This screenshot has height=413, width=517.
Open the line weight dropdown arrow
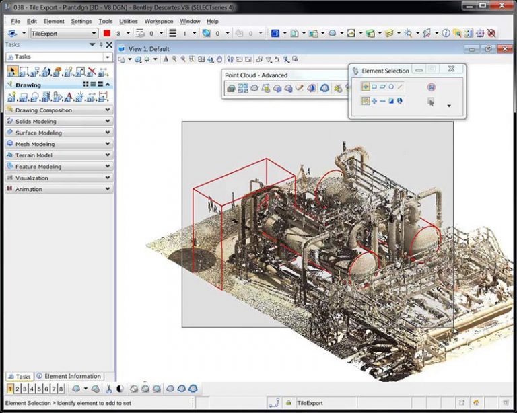point(194,33)
